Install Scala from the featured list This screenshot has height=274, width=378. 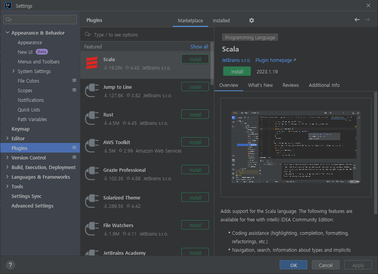(x=195, y=59)
